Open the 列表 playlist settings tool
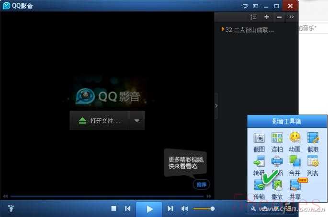This screenshot has width=328, height=217. click(313, 162)
